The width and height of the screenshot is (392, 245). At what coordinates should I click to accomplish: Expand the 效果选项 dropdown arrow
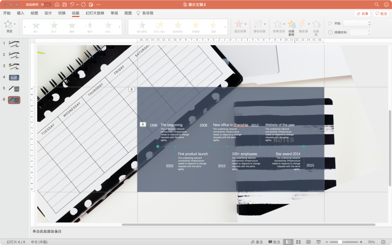click(x=284, y=24)
